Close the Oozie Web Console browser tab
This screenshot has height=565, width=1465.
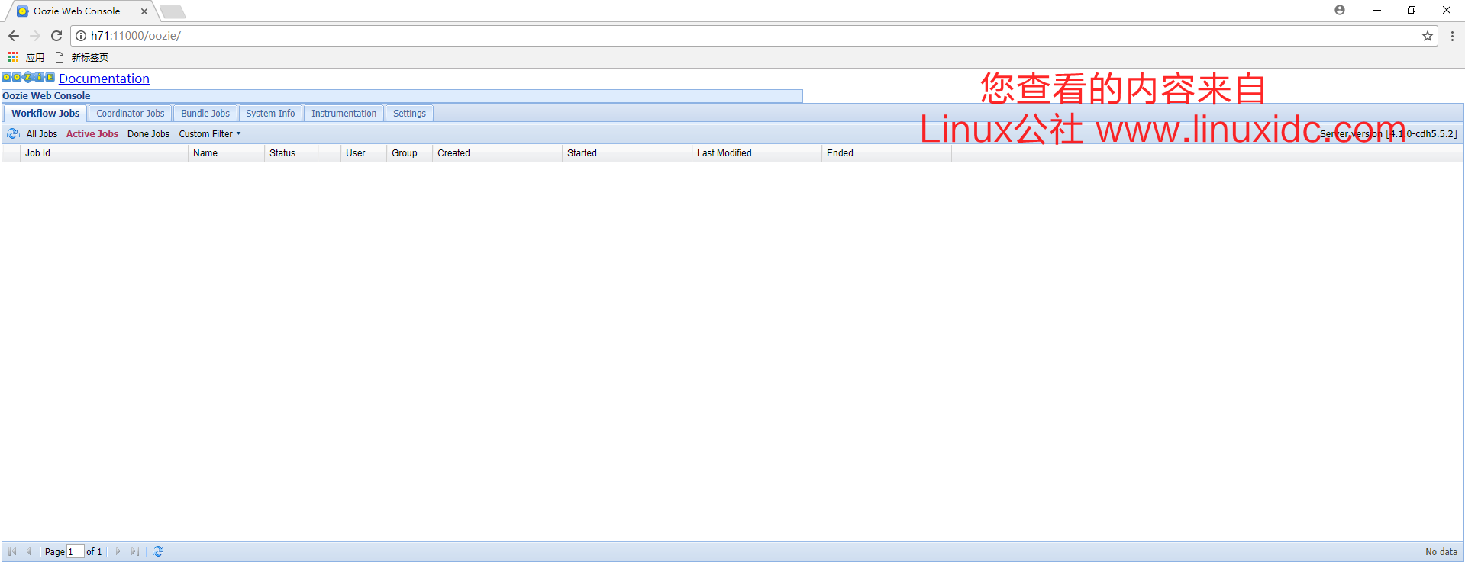tap(144, 11)
